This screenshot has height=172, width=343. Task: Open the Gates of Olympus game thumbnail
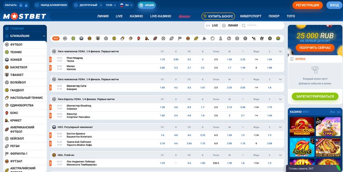tap(328, 127)
